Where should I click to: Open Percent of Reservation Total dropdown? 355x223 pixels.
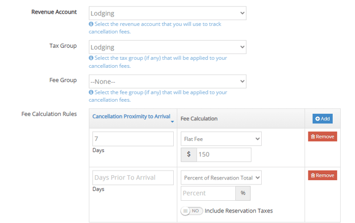pyautogui.click(x=221, y=177)
